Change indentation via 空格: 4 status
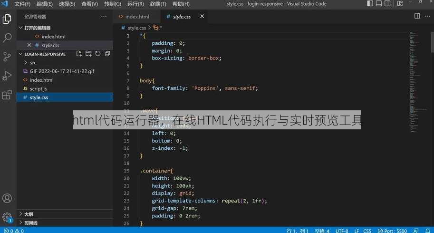 coord(322,231)
